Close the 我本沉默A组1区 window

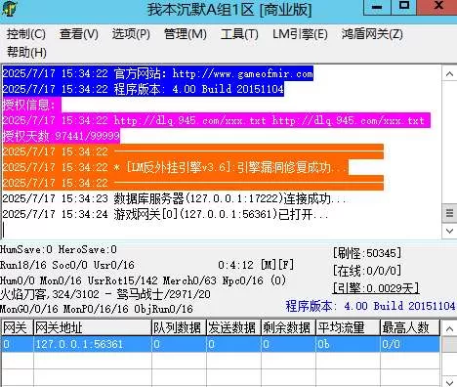click(x=437, y=7)
